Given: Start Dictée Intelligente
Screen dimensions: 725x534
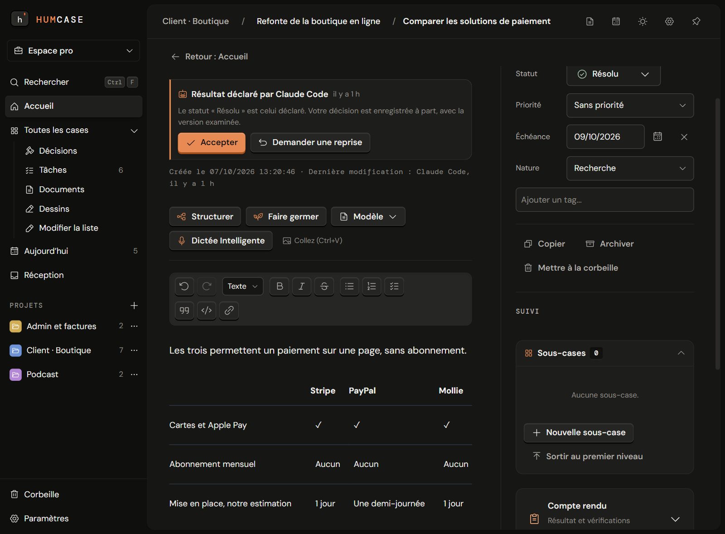Looking at the screenshot, I should point(221,241).
